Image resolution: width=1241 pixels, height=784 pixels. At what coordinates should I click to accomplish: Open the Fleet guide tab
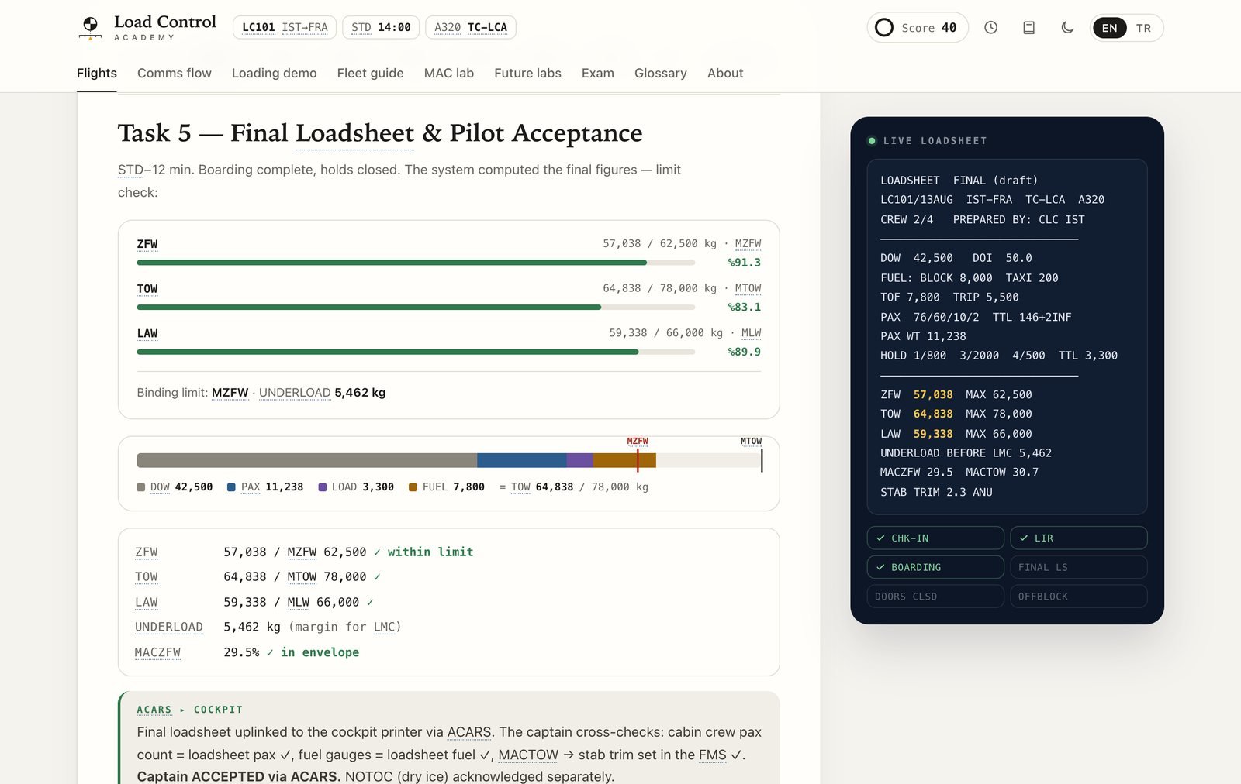pos(371,74)
